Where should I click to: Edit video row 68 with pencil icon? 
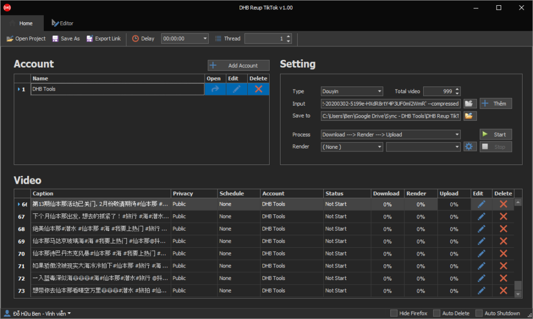click(481, 229)
